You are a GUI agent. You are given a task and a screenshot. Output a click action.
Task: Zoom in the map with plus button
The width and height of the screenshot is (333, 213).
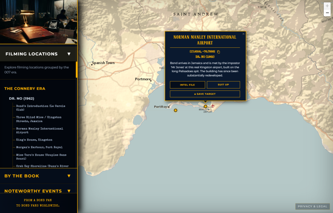(x=327, y=6)
